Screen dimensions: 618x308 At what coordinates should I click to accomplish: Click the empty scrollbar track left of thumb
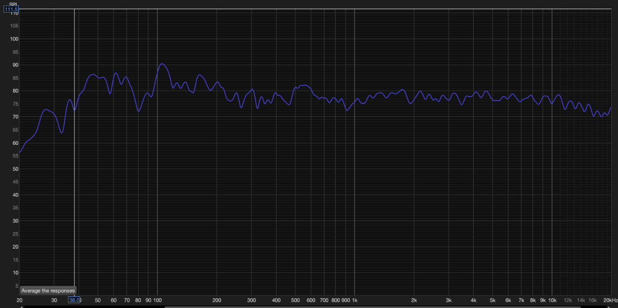point(92,307)
